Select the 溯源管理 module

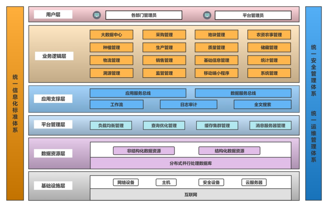click(111, 73)
